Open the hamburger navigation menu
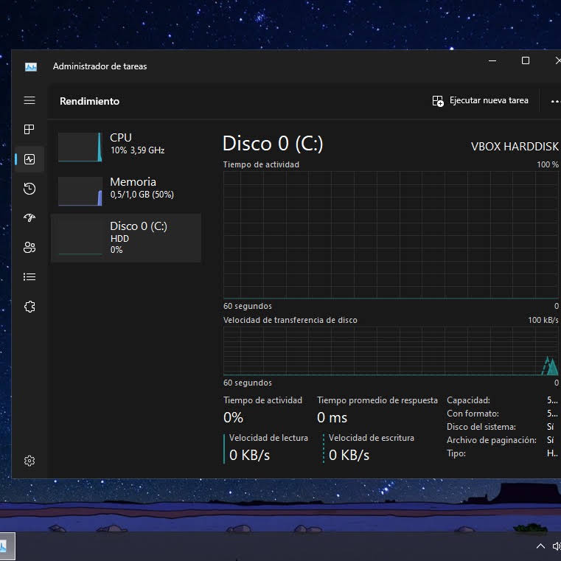Screen dimensions: 561x561 (x=29, y=100)
